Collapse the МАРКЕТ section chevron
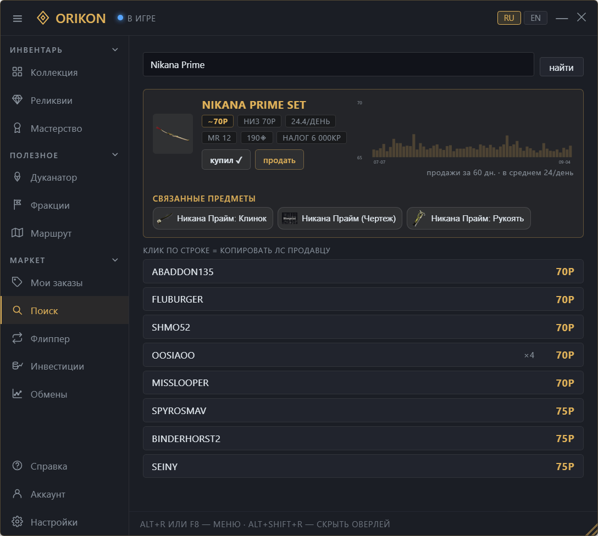 coord(115,260)
